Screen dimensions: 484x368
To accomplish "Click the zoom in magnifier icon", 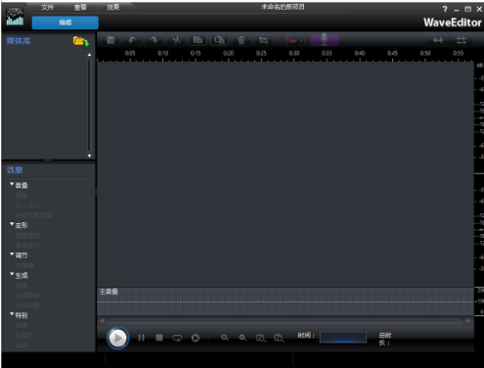I will click(x=225, y=338).
